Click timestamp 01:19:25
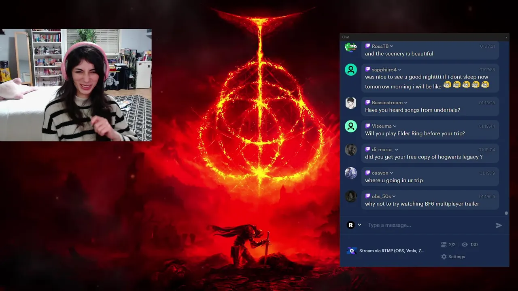Viewport: 518px width, 291px height. click(x=487, y=197)
